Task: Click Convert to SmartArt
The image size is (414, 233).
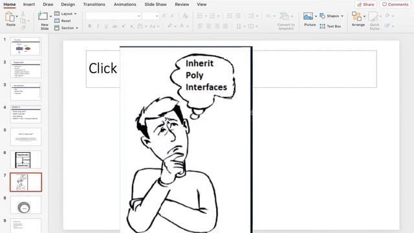Action: tap(286, 21)
